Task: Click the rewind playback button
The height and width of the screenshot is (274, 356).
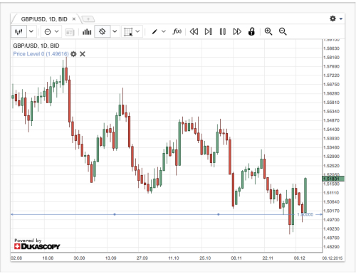Action: [194, 31]
